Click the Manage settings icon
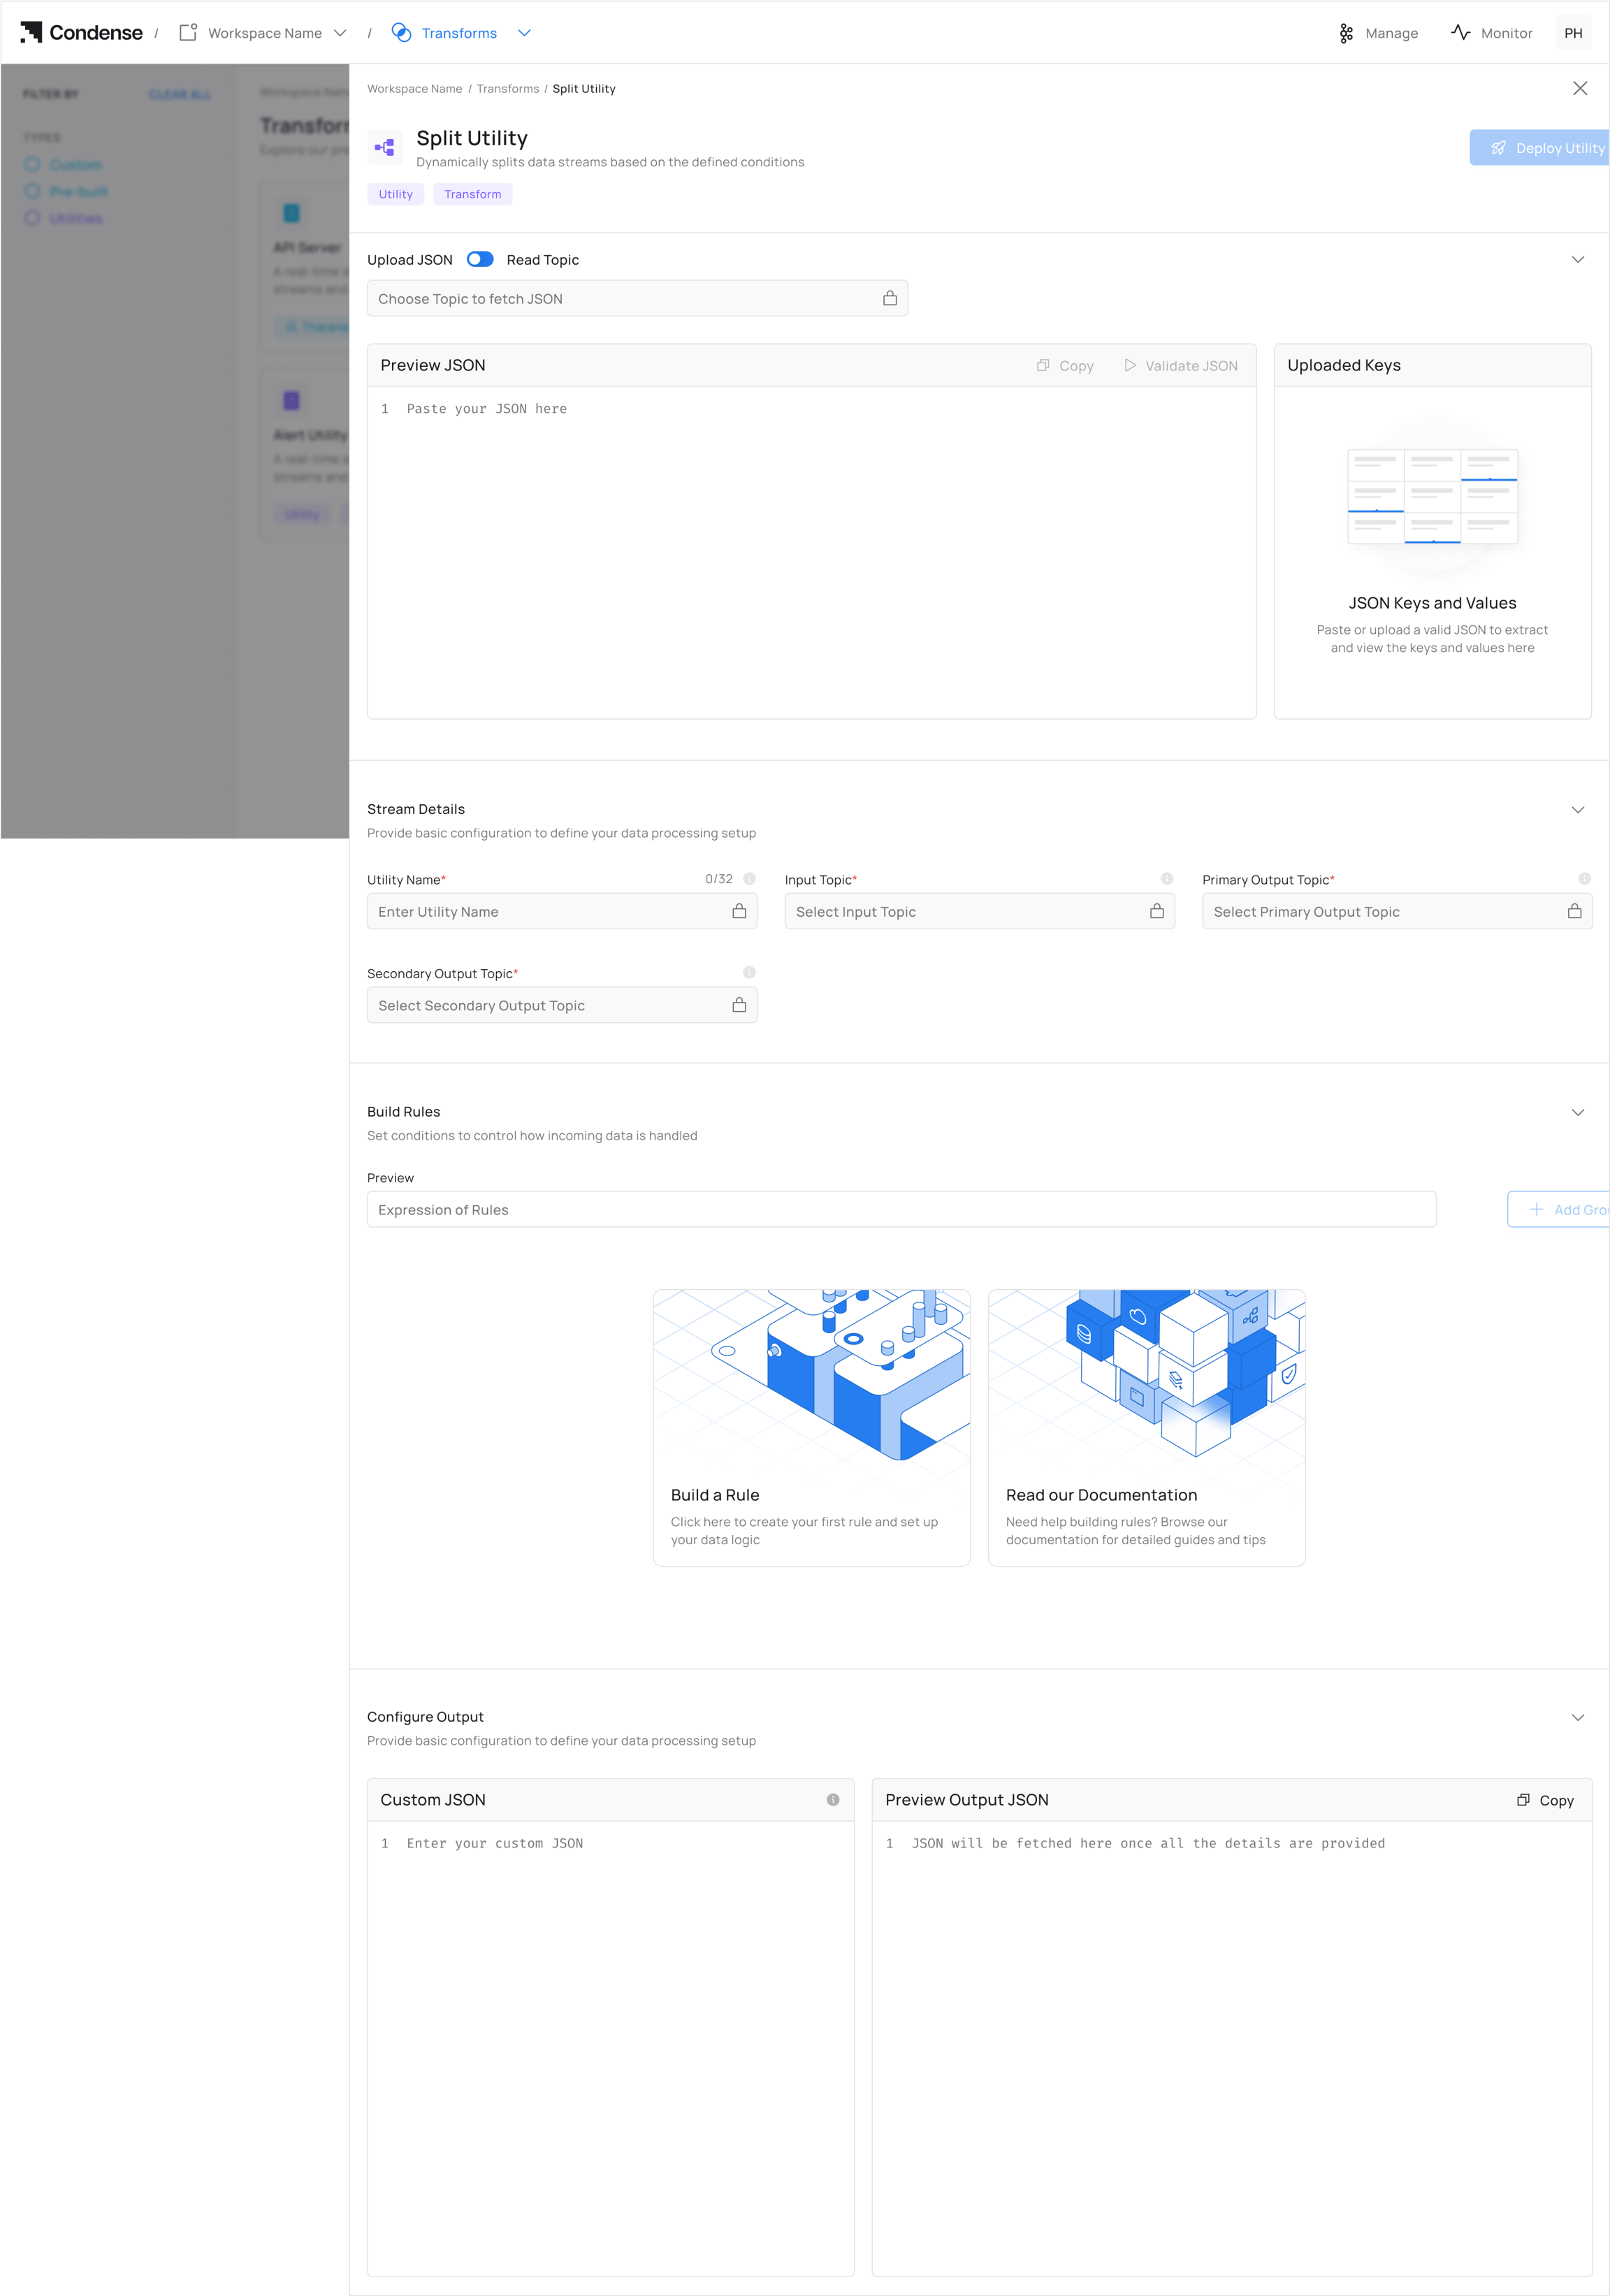 tap(1346, 33)
